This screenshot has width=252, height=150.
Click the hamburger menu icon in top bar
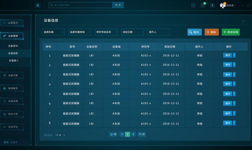(38, 5)
